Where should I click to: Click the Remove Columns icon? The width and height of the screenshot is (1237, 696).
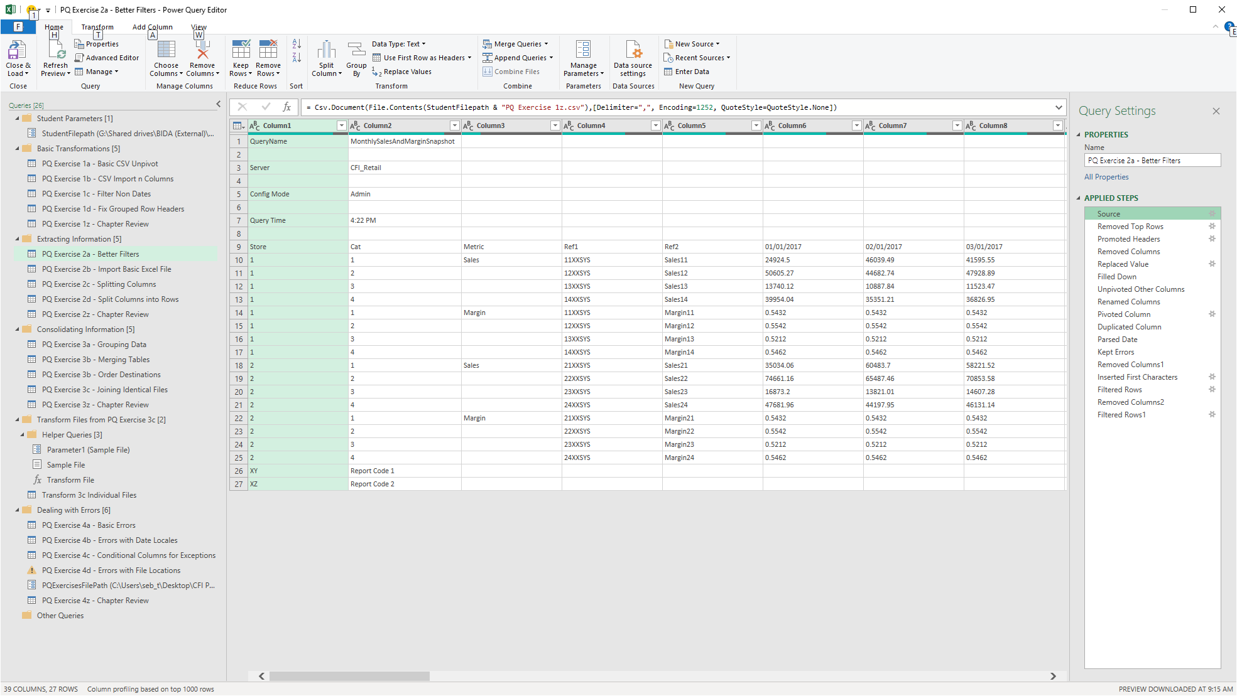[x=202, y=51]
